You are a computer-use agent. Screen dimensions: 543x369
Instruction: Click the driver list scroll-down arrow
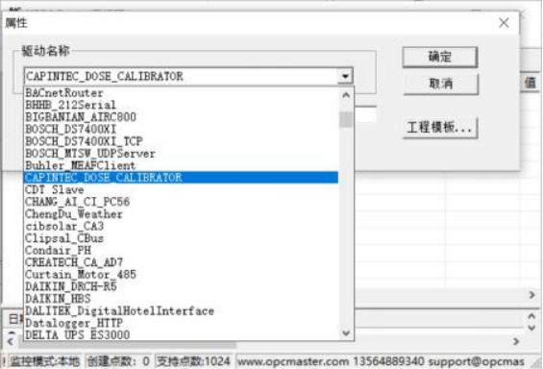pos(346,333)
